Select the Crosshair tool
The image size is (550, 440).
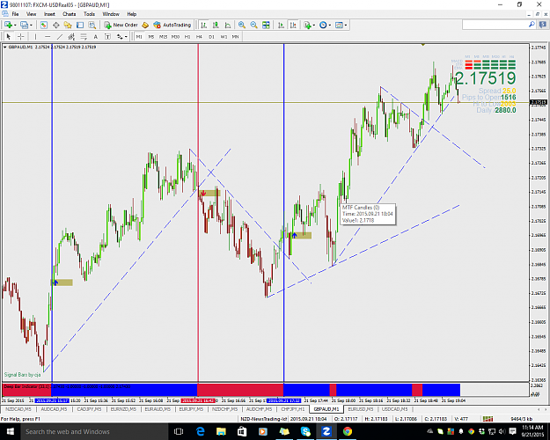point(21,36)
